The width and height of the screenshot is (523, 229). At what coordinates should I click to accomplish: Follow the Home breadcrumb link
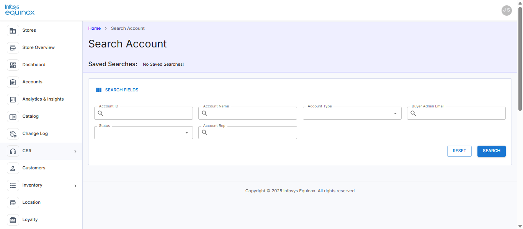(95, 28)
